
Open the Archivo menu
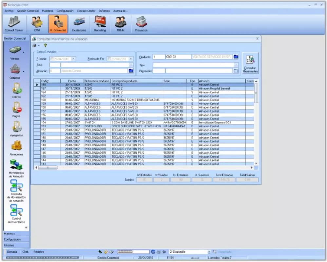point(9,11)
